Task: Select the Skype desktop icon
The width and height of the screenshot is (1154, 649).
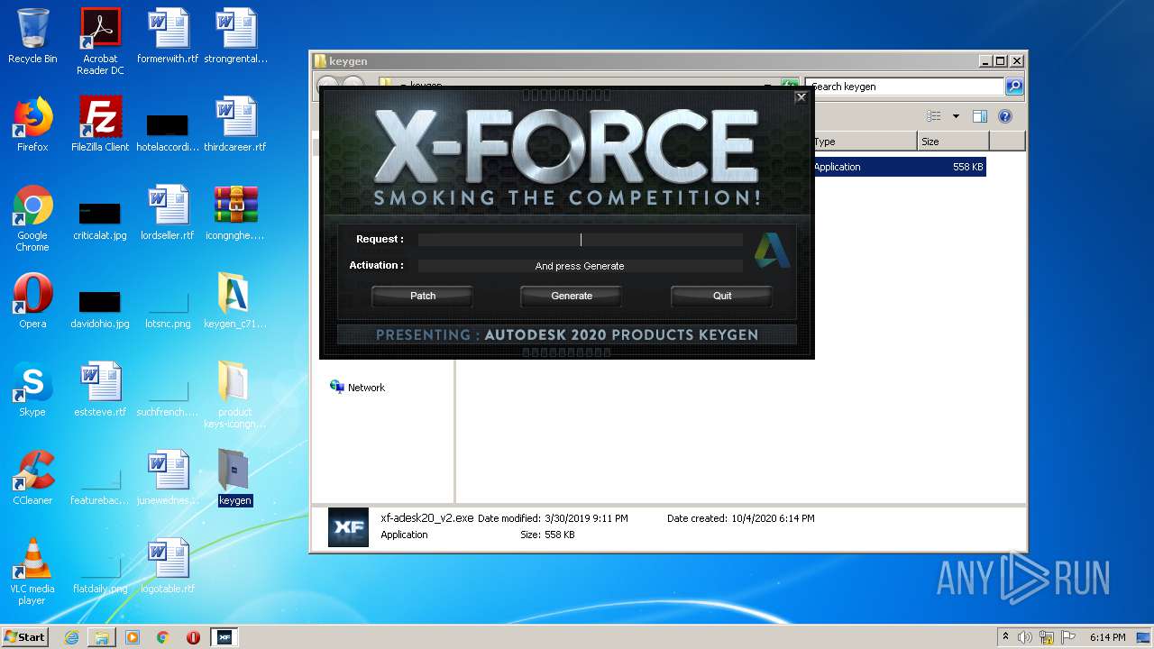Action: tap(32, 389)
